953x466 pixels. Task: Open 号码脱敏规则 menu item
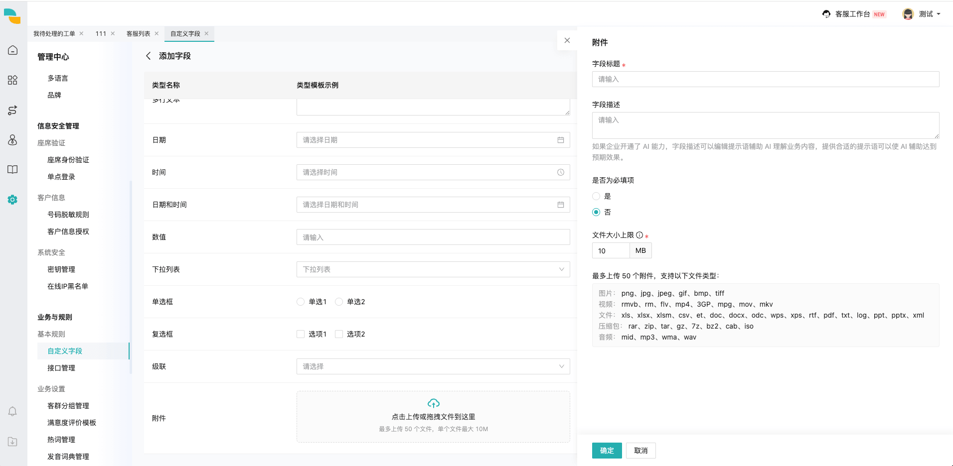[x=68, y=215]
